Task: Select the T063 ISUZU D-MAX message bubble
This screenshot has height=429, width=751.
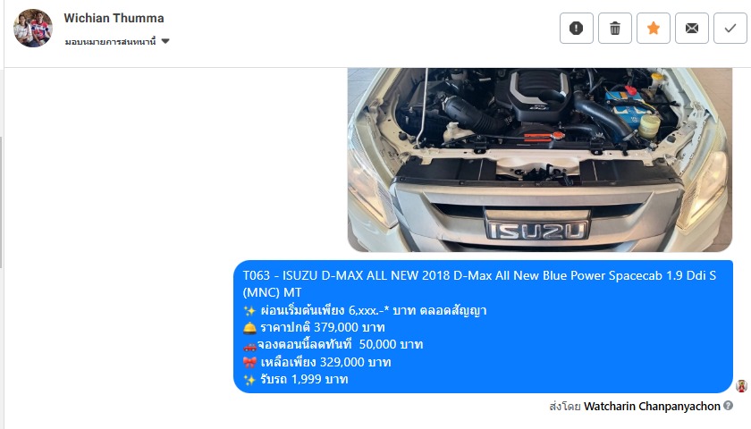Action: click(483, 326)
